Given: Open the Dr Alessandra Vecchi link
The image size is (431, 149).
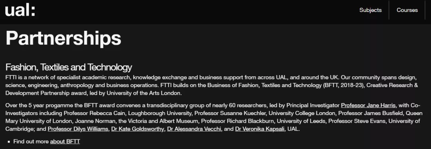Looking at the screenshot, I should 194,129.
